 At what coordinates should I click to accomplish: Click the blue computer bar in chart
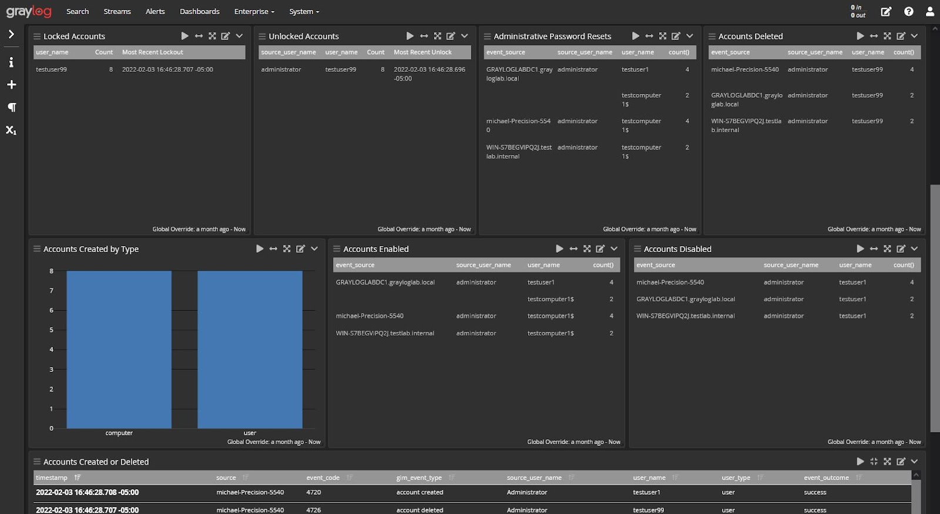(x=119, y=350)
